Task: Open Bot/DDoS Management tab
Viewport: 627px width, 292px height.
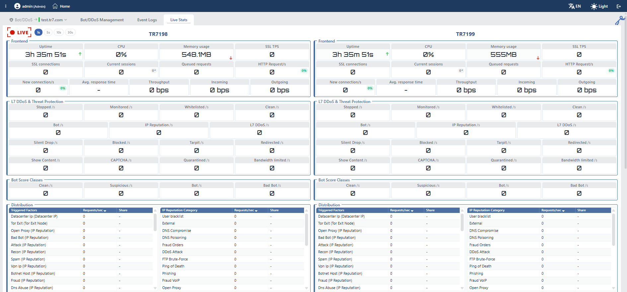Action: 102,20
